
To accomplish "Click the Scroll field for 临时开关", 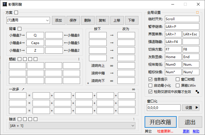I will pyautogui.click(x=182, y=19).
